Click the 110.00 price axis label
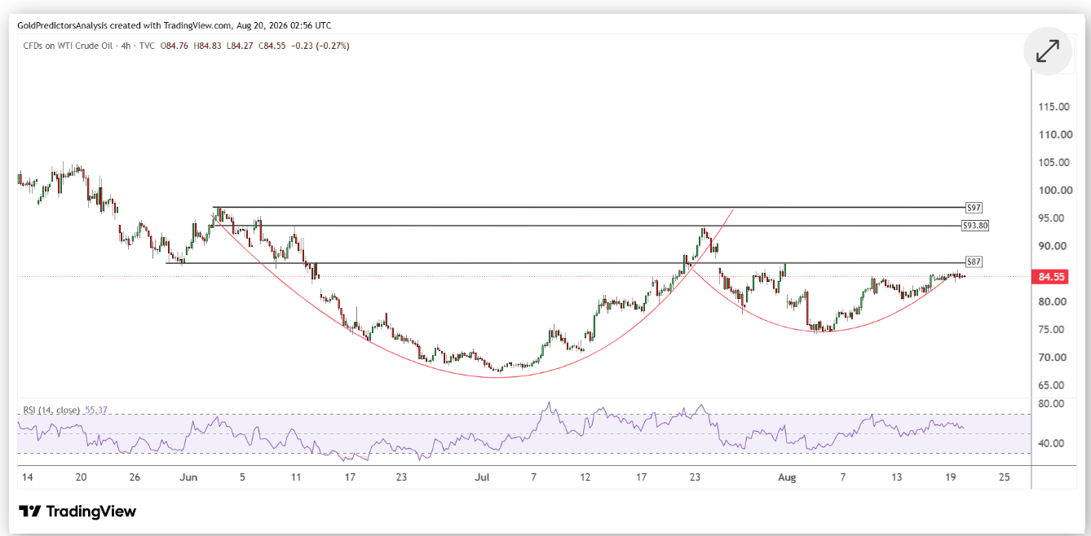This screenshot has height=536, width=1091. coord(1053,134)
